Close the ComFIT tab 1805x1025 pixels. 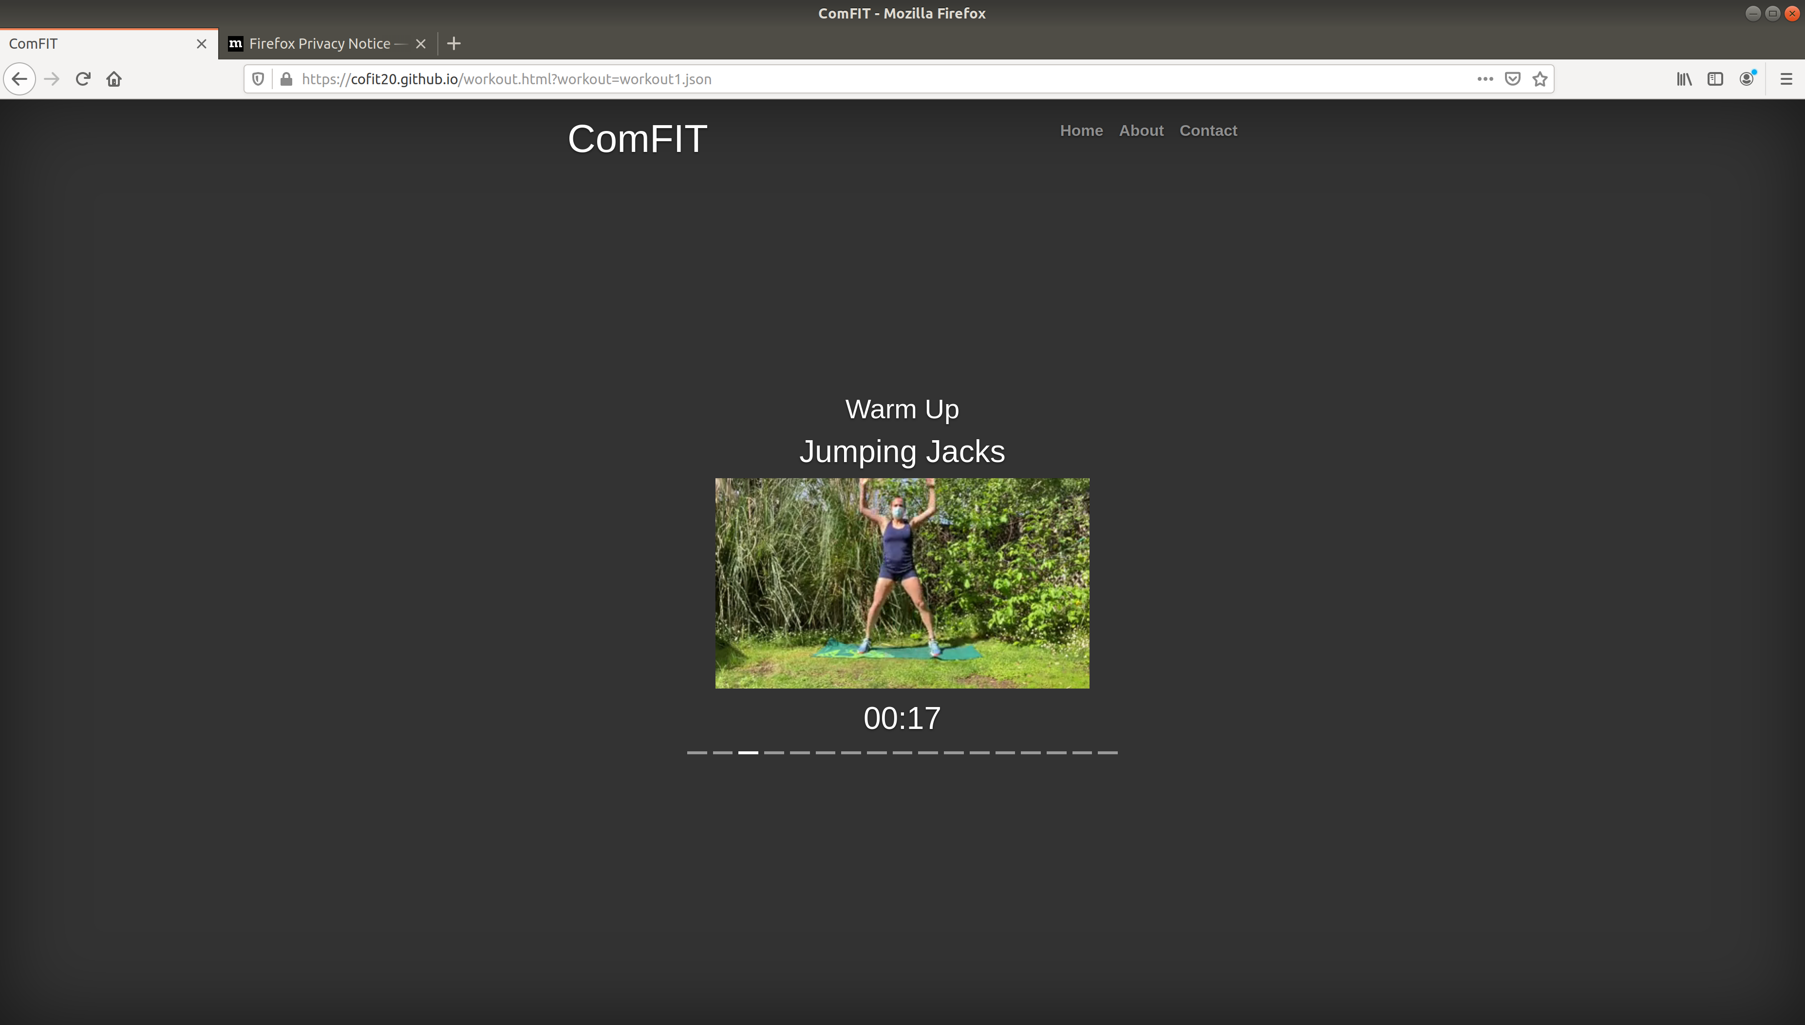[201, 44]
